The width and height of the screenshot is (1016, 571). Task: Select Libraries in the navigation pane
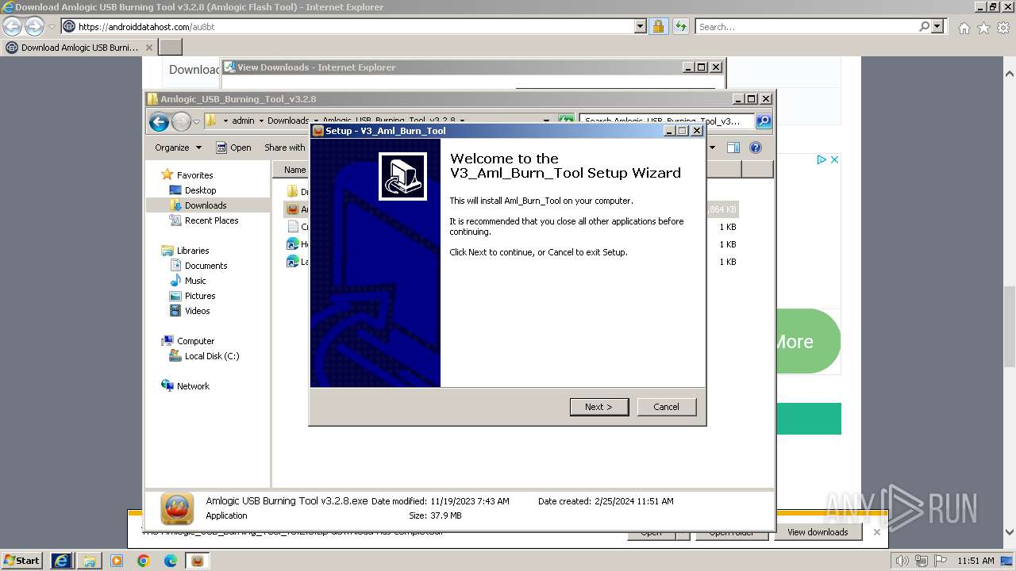pyautogui.click(x=193, y=251)
